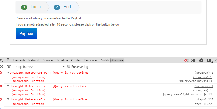Viewport: 217px width, 109px height.
Task: Show the console drawer icon
Action: (x=193, y=60)
